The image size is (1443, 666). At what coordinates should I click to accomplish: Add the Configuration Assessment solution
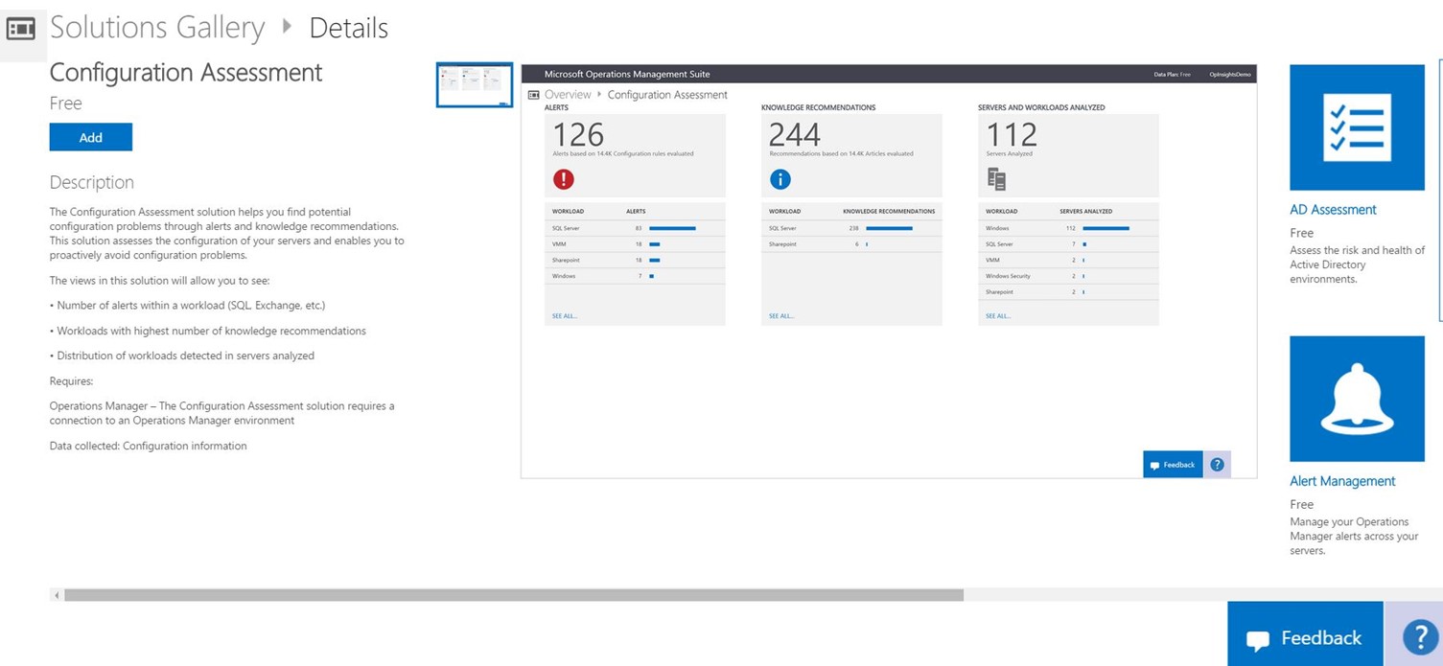91,137
